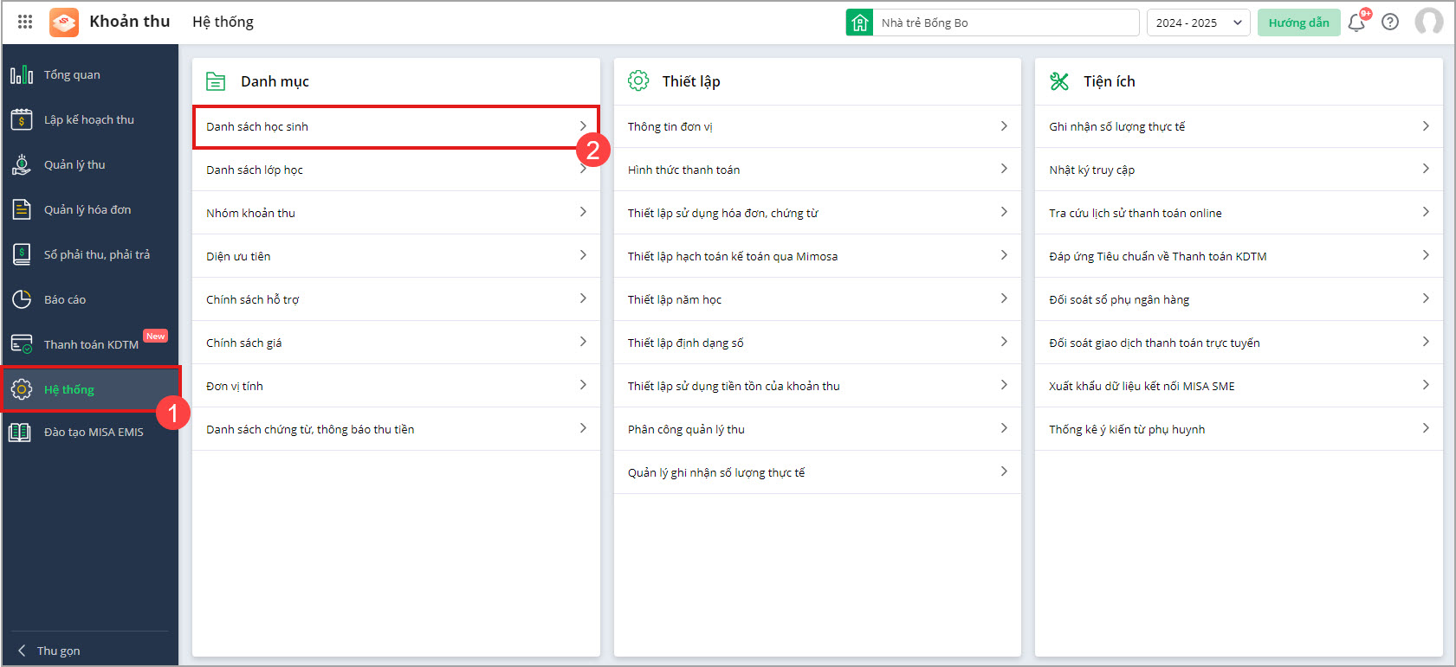Open Tổng quan from sidebar
This screenshot has height=667, width=1456.
click(72, 75)
